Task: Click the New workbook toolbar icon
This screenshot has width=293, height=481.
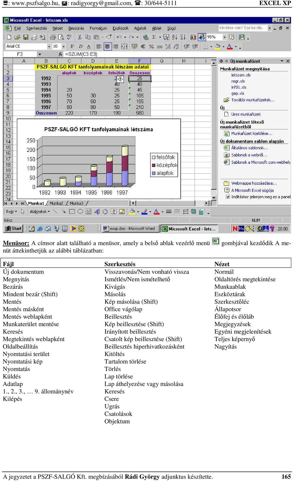Action: click(9, 37)
